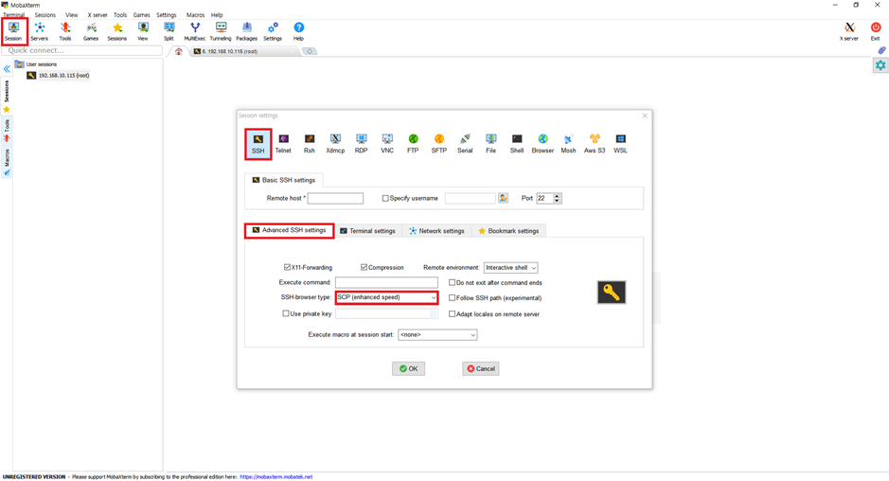889x481 pixels.
Task: Click the Servers toolbar icon
Action: click(39, 31)
